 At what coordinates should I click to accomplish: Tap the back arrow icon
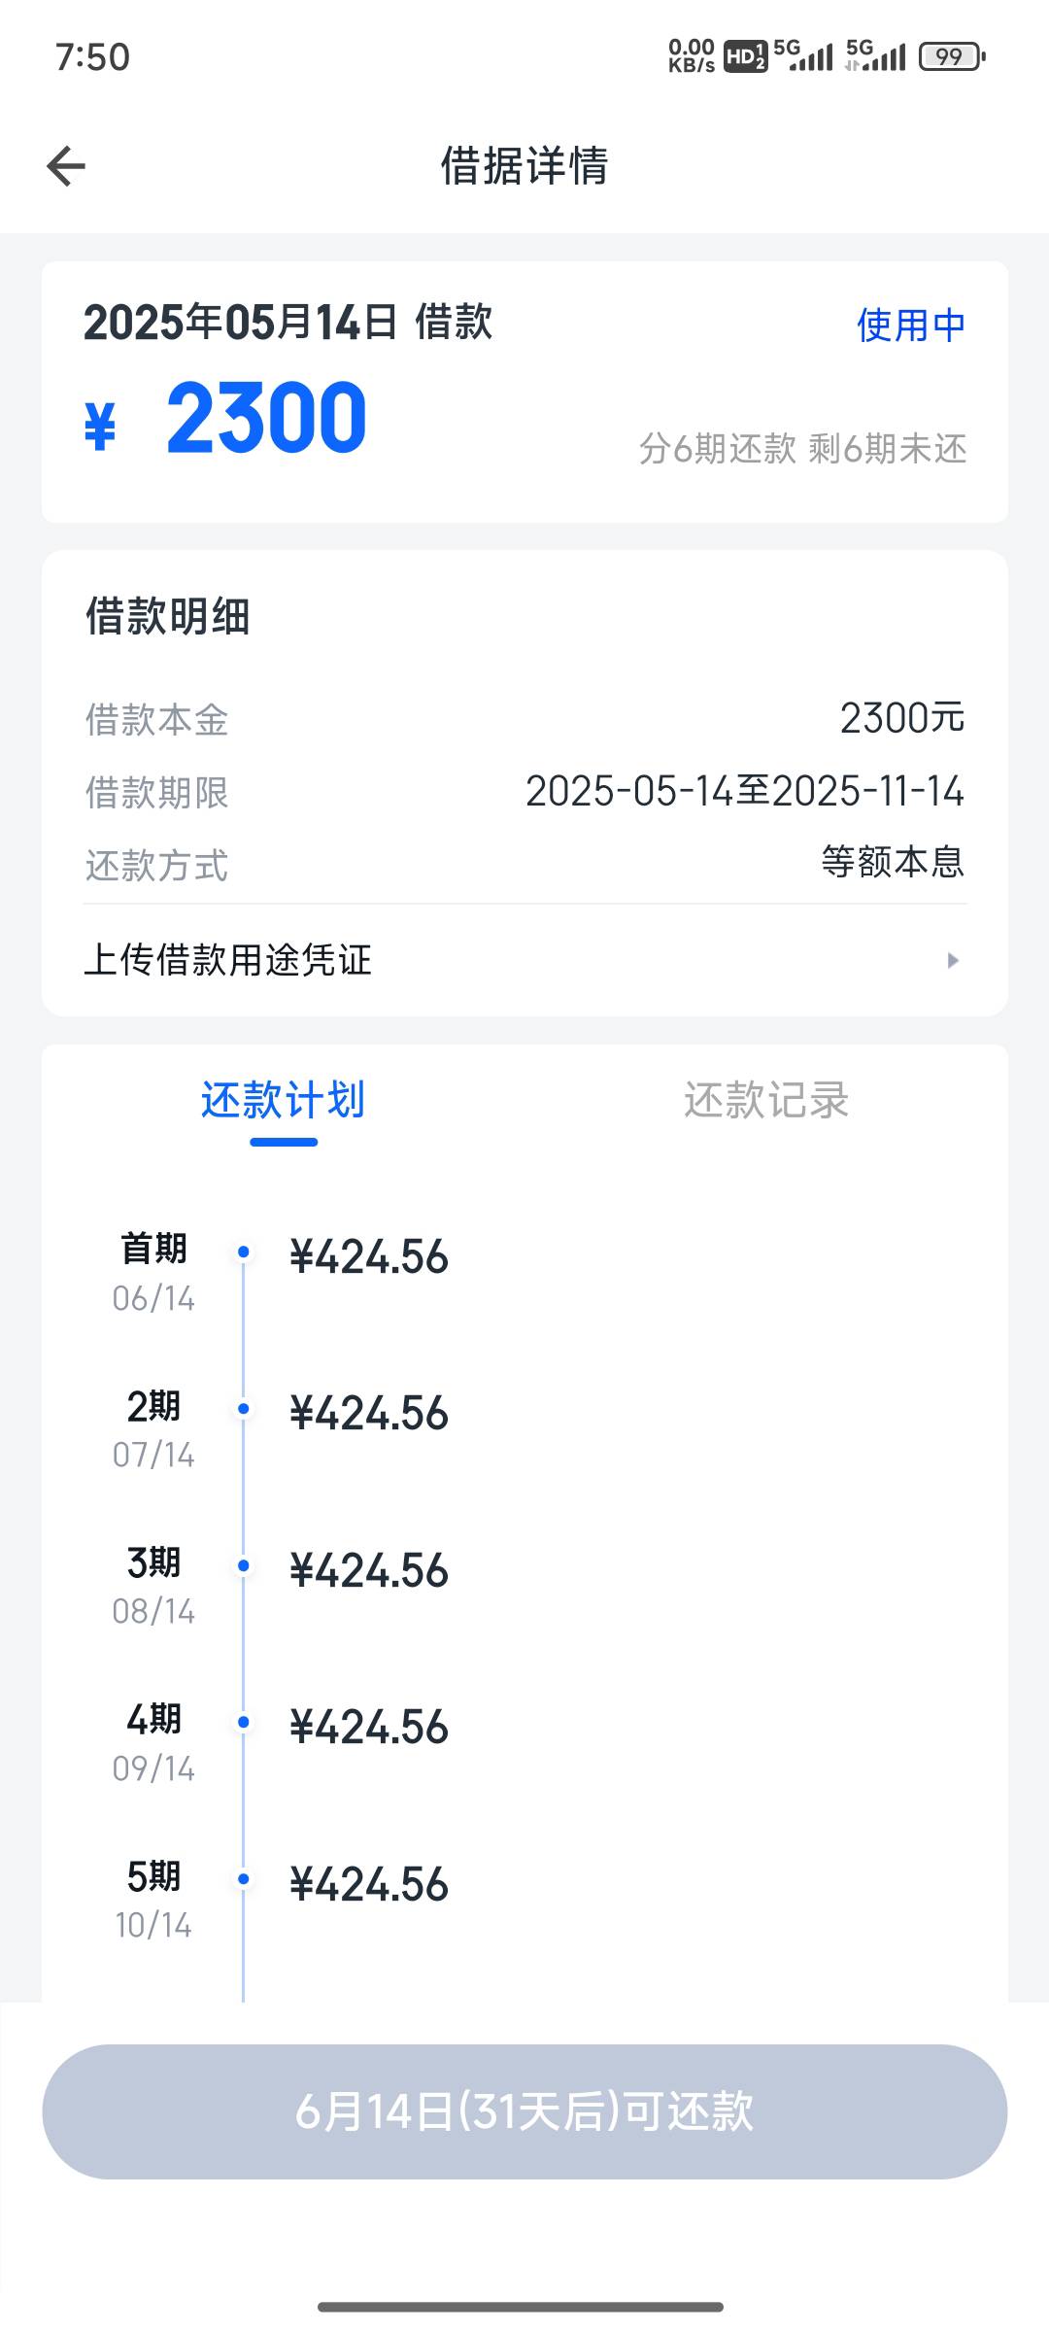pos(66,165)
